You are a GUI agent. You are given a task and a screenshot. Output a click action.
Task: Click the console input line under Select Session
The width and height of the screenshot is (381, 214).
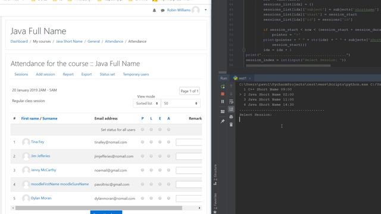pyautogui.click(x=308, y=119)
